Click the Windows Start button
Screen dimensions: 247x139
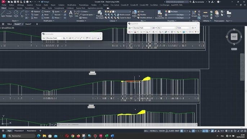point(4,136)
